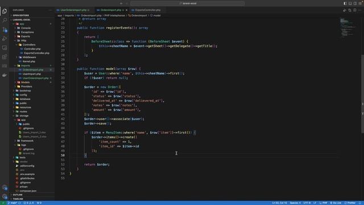Expand the resources folder
The image size is (364, 205).
tap(25, 108)
